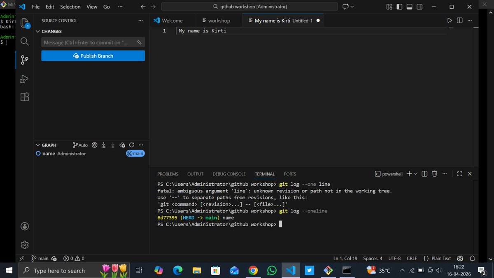This screenshot has width=494, height=278.
Task: Open the Edit menu
Action: (50, 7)
